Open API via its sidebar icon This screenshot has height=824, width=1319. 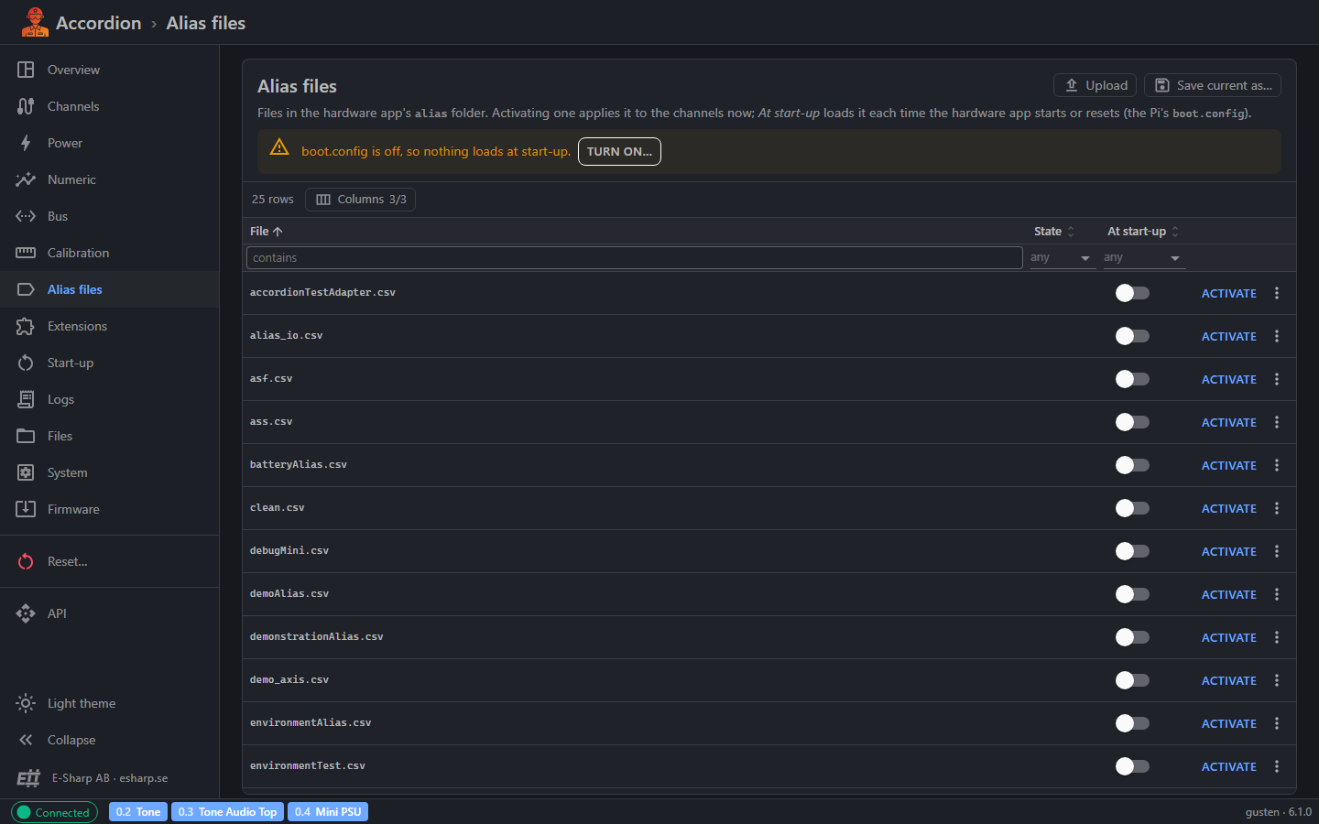click(26, 613)
